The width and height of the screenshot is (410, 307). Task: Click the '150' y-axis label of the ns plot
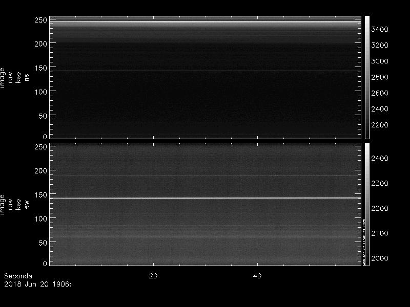click(41, 68)
